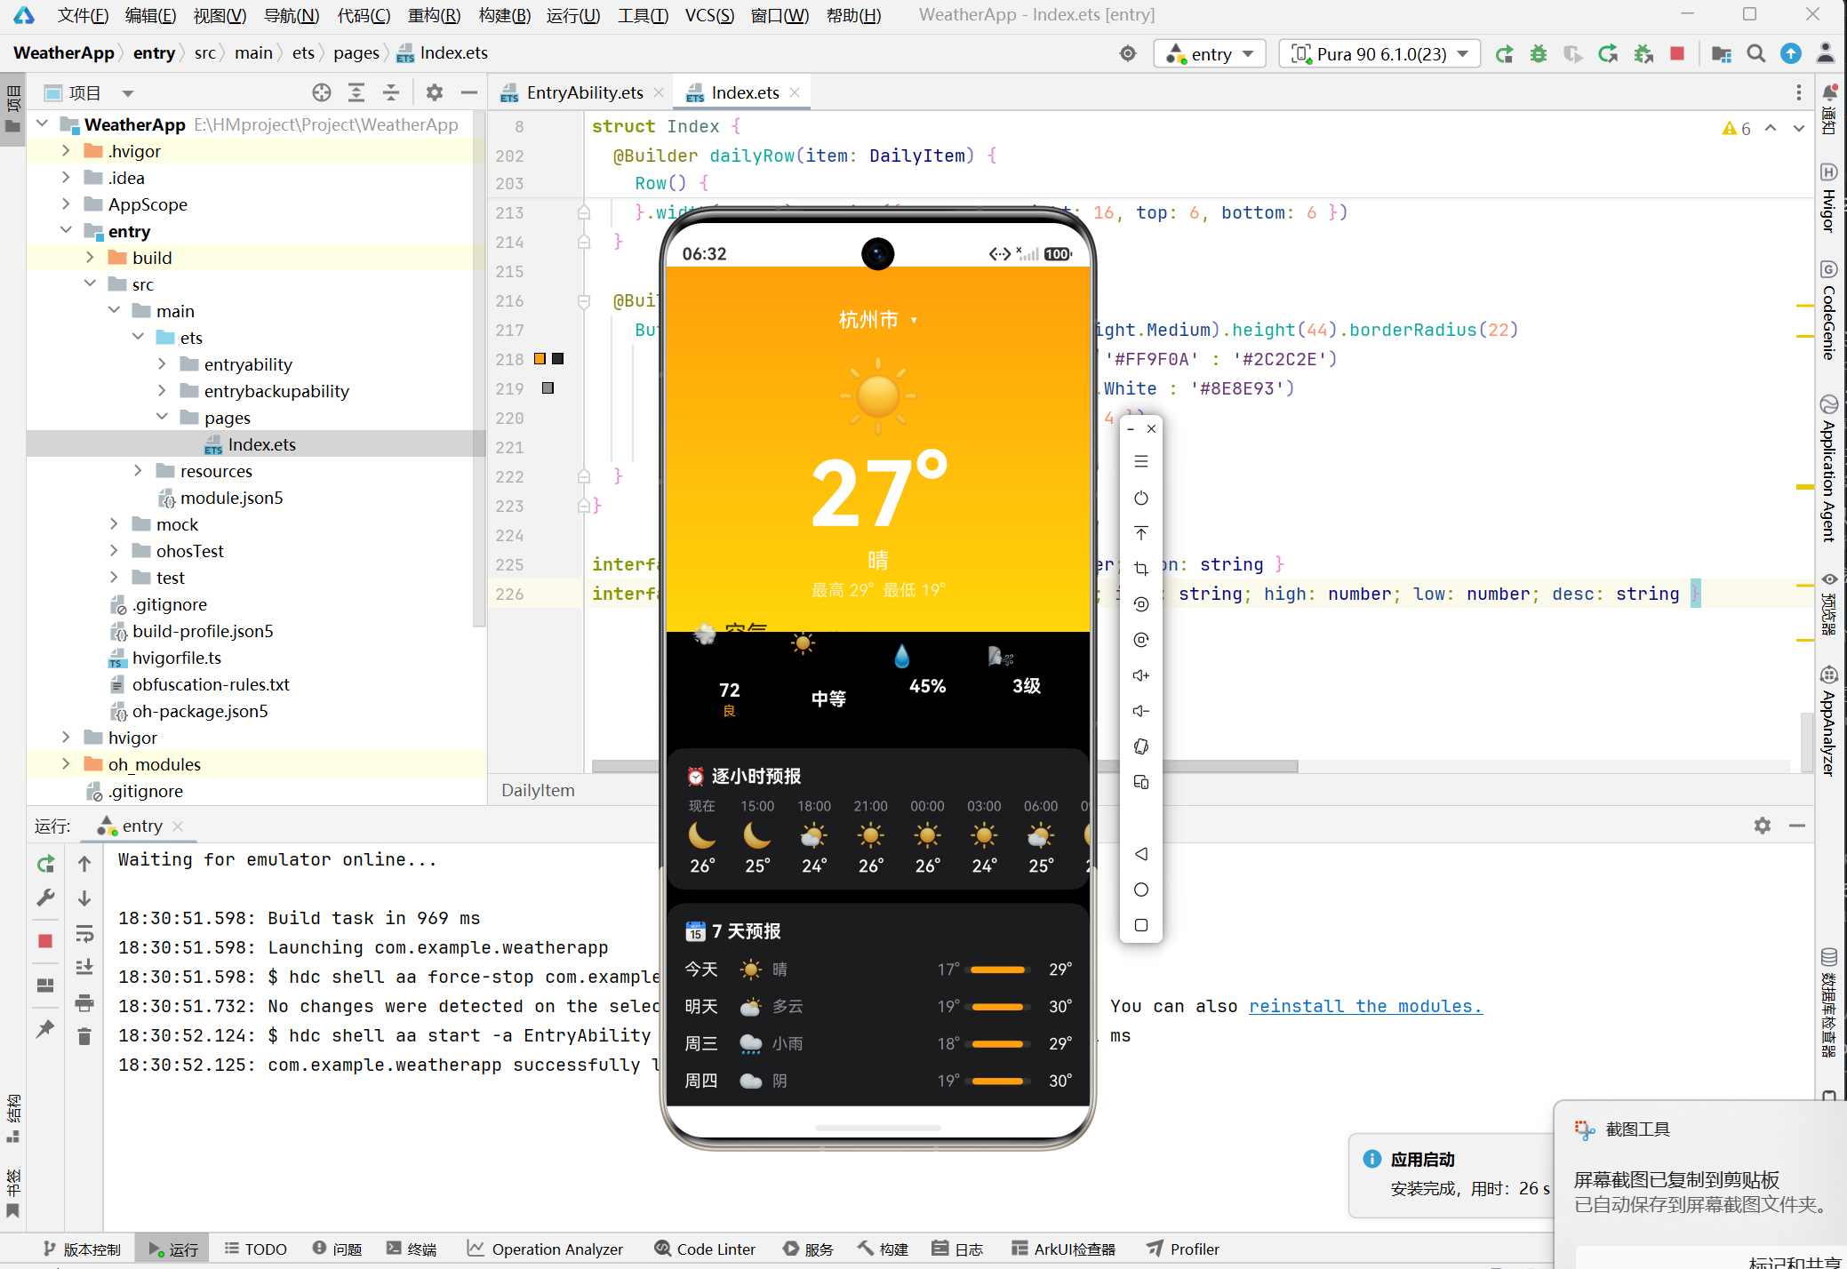Screen dimensions: 1847x1269
Task: Click the Run entry button in toolbar
Action: coord(1504,54)
